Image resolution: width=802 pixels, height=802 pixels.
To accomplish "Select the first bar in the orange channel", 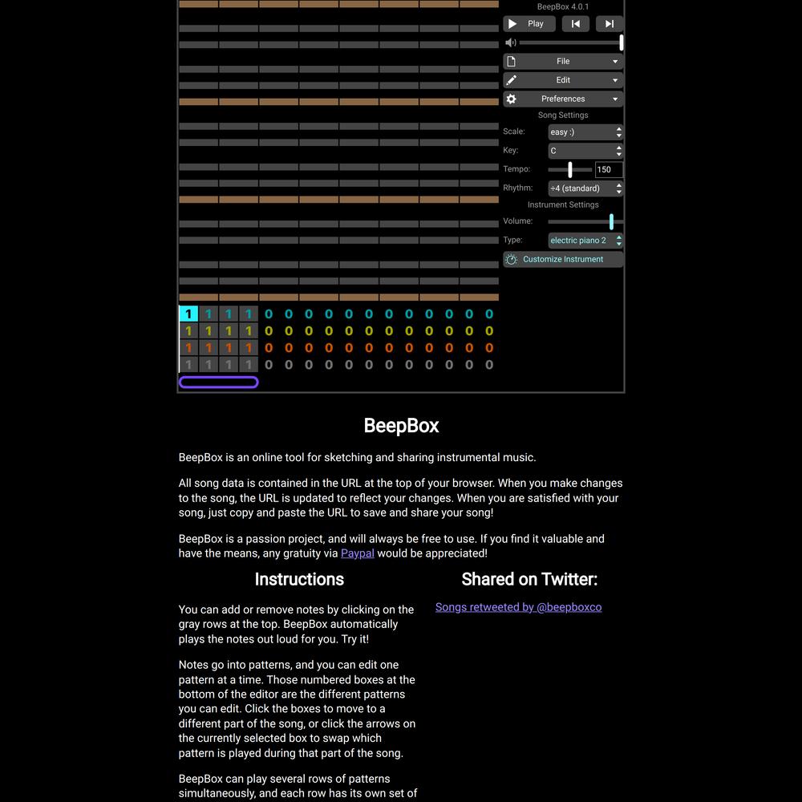I will (x=188, y=348).
